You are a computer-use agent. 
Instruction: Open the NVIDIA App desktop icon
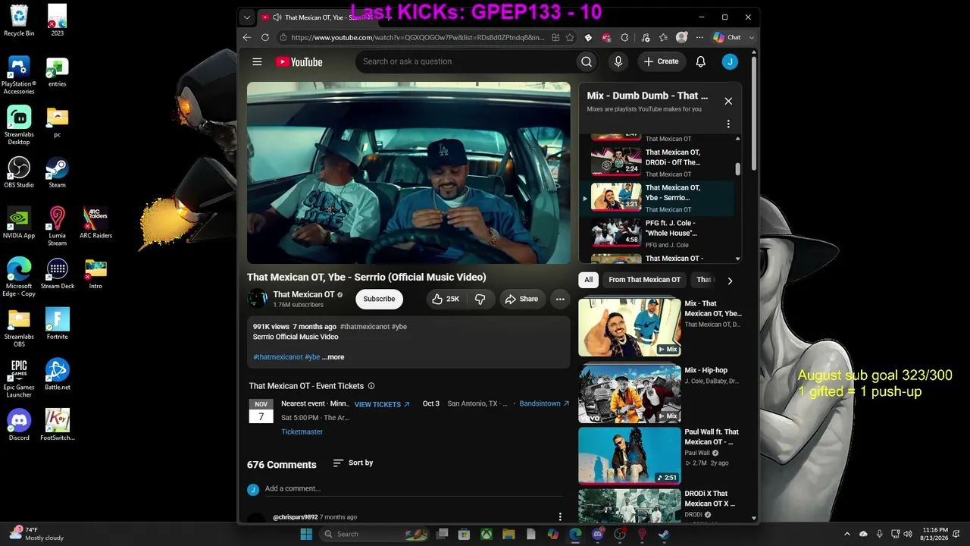pos(19,223)
